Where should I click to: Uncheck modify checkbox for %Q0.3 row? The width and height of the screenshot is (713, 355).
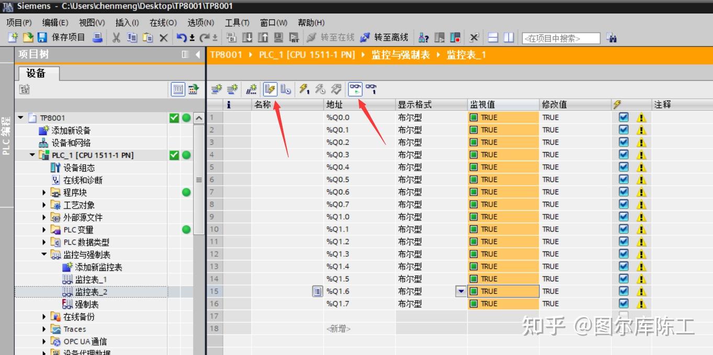(x=623, y=154)
